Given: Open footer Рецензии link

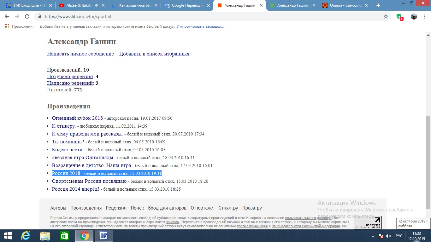Looking at the screenshot, I should [x=116, y=208].
